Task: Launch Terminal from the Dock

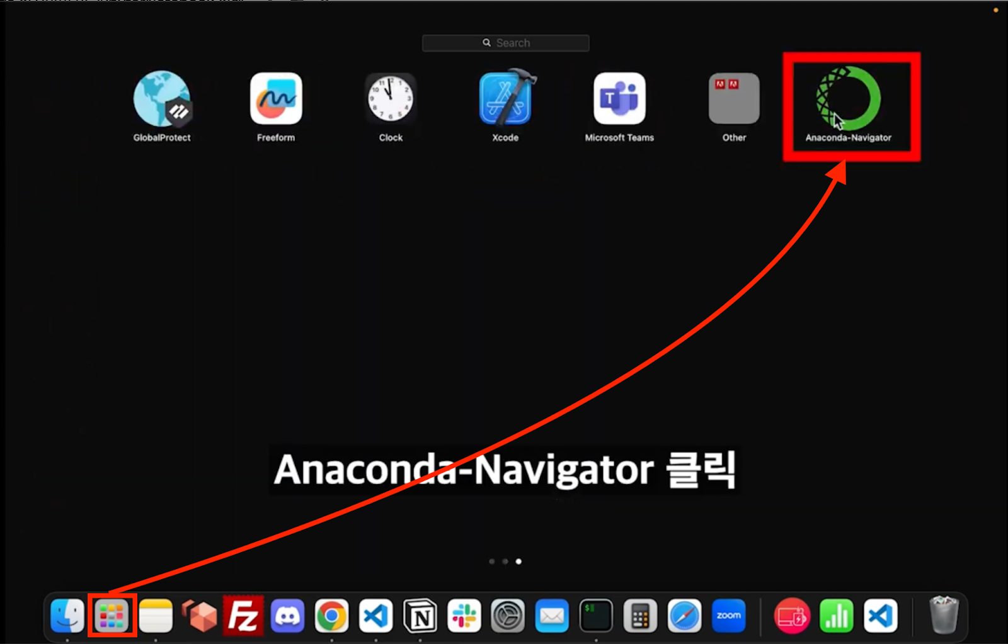Action: click(596, 616)
